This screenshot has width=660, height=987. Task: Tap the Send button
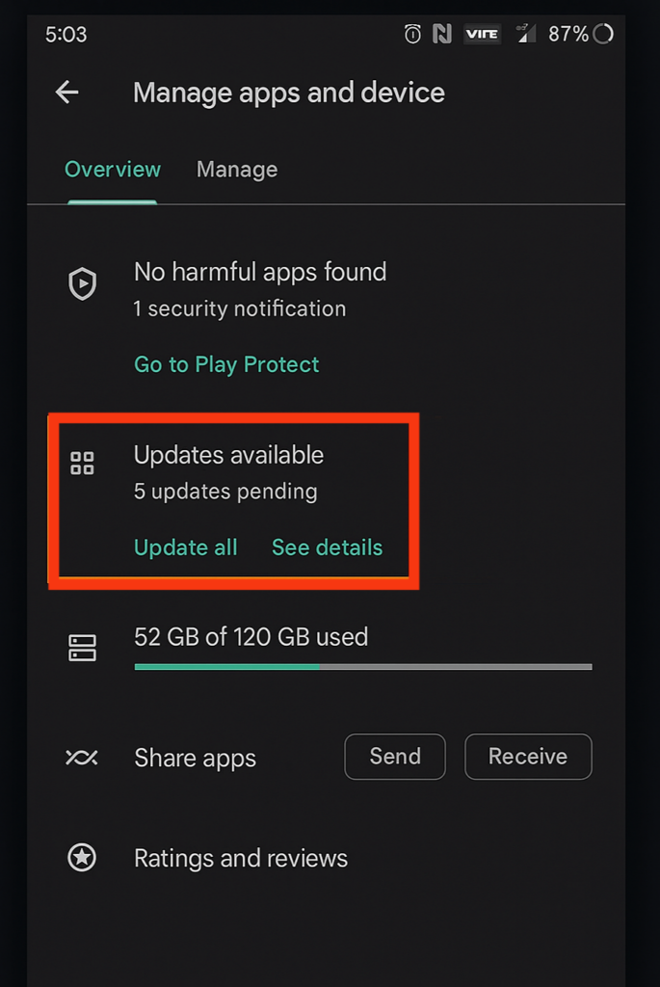(395, 757)
